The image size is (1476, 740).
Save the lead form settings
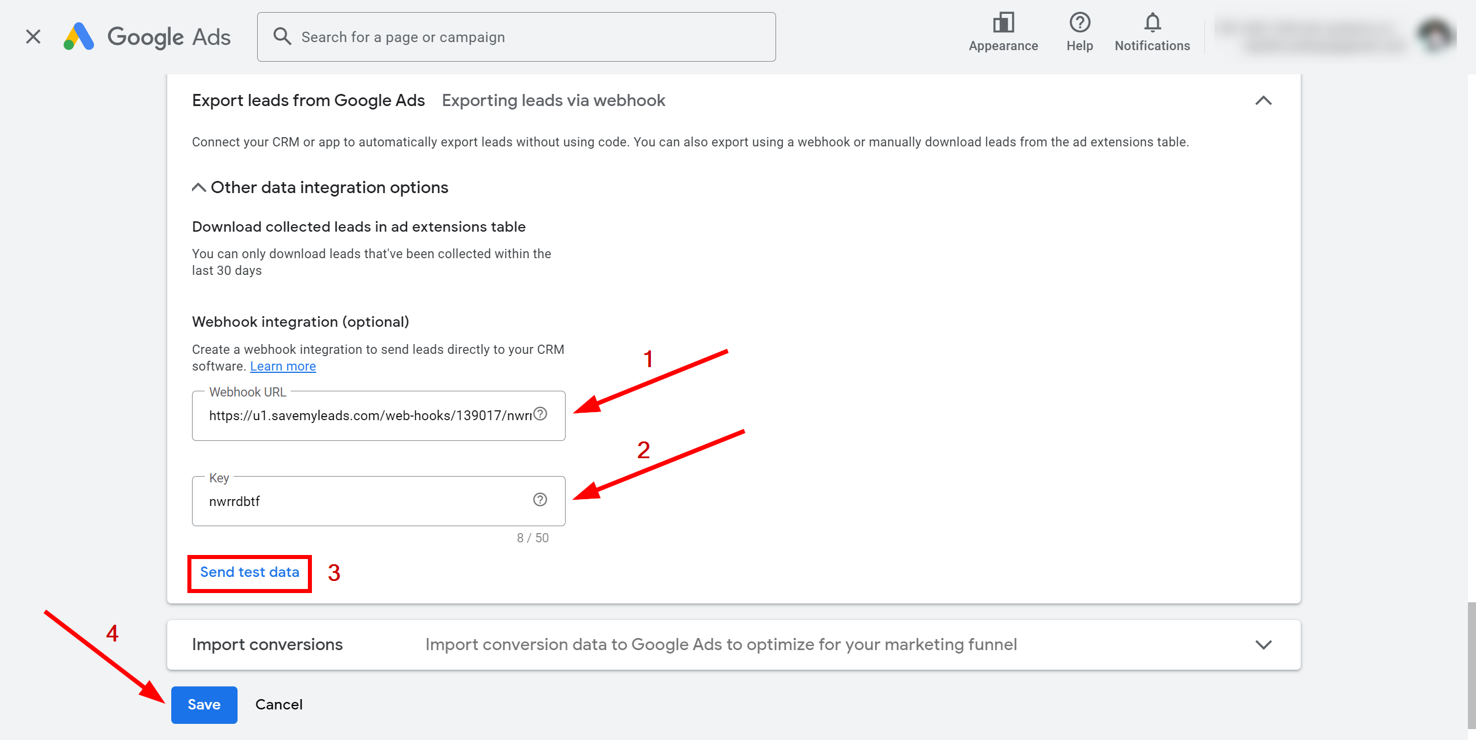tap(204, 705)
